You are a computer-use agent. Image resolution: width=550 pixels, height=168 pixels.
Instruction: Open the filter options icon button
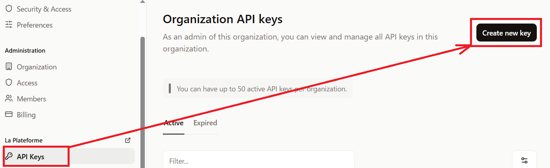(524, 160)
